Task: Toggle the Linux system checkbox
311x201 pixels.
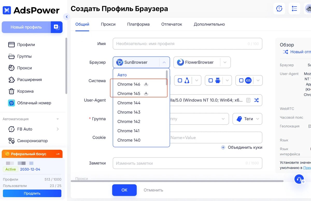Action: point(180,81)
